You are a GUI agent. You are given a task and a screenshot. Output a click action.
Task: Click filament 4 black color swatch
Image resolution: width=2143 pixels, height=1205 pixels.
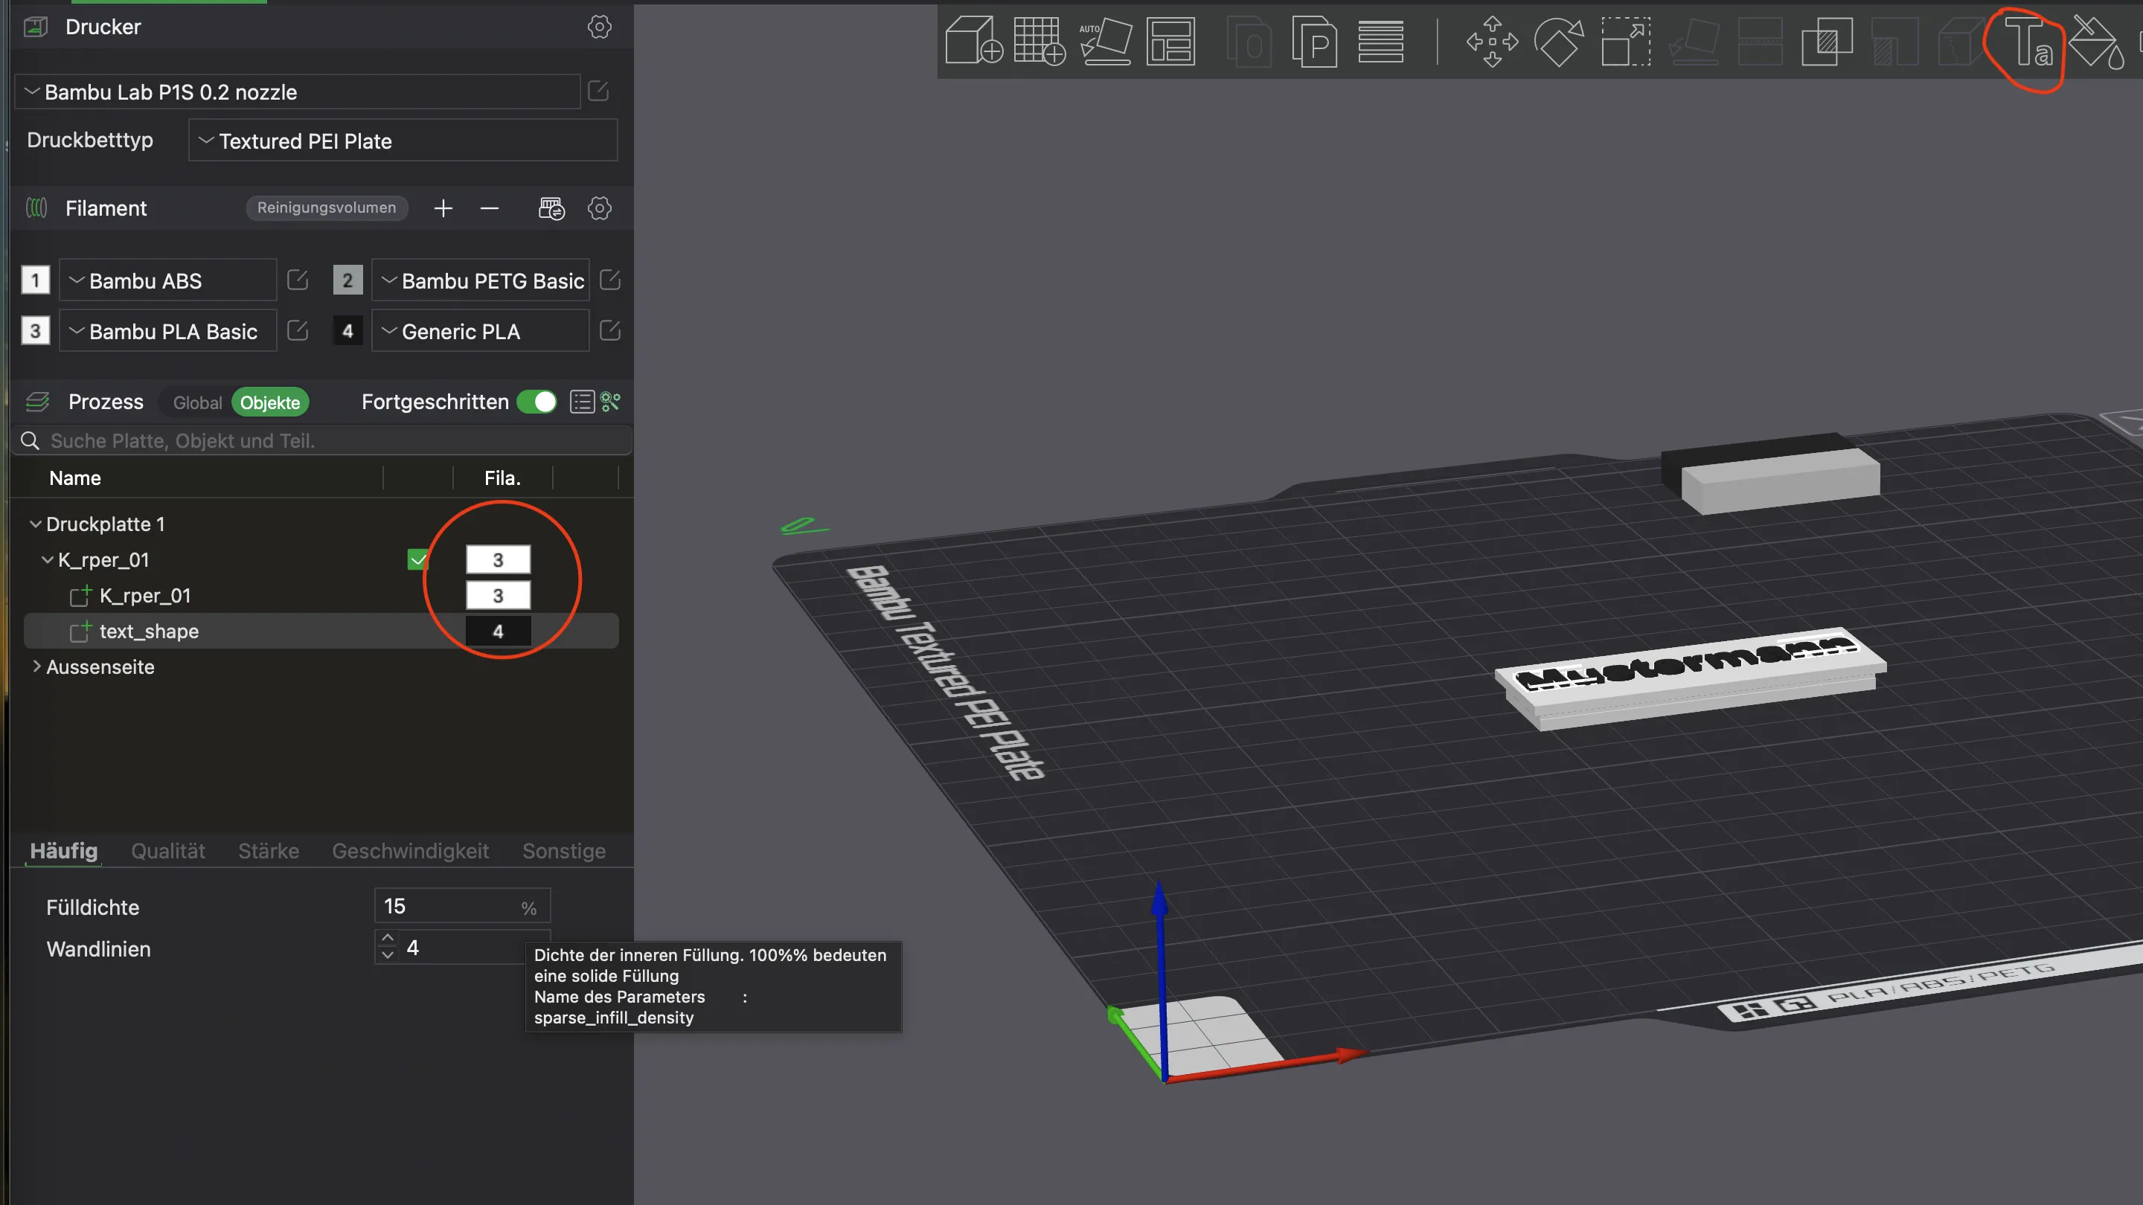click(347, 331)
